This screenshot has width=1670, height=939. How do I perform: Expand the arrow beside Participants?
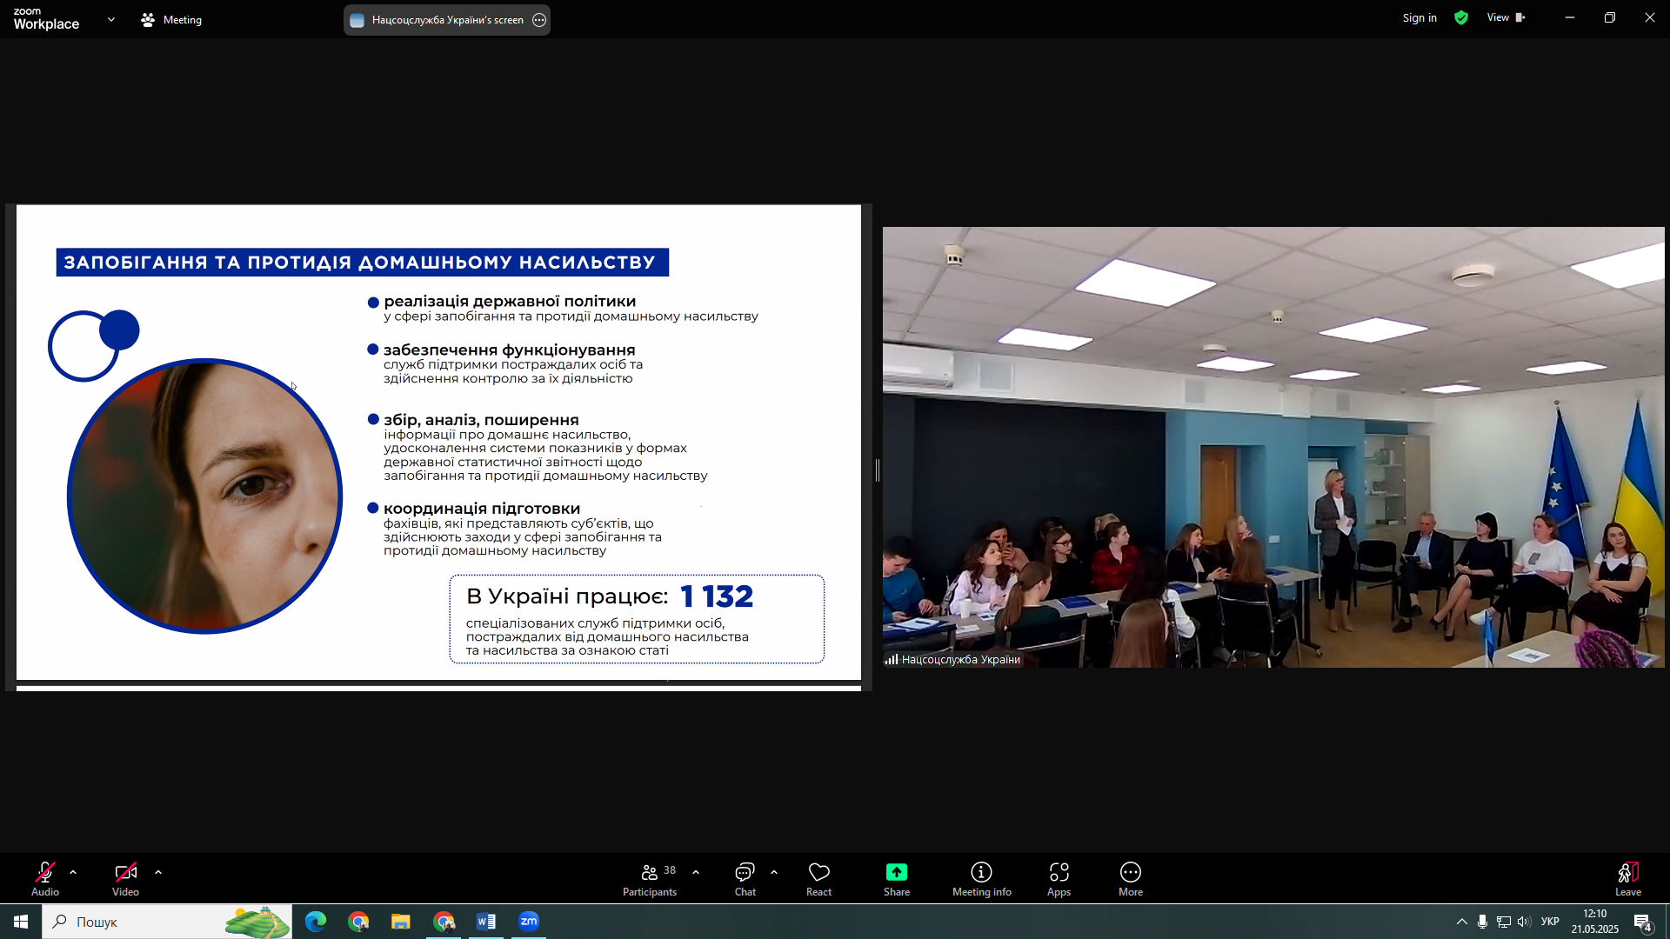coord(696,872)
